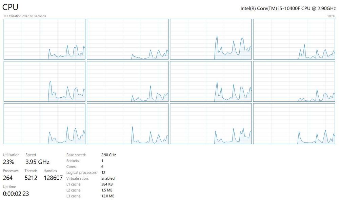Click the up time value 0:00:02:23
Image resolution: width=339 pixels, height=203 pixels.
[x=16, y=194]
